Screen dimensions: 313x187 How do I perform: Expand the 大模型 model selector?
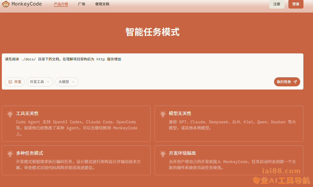tap(67, 82)
